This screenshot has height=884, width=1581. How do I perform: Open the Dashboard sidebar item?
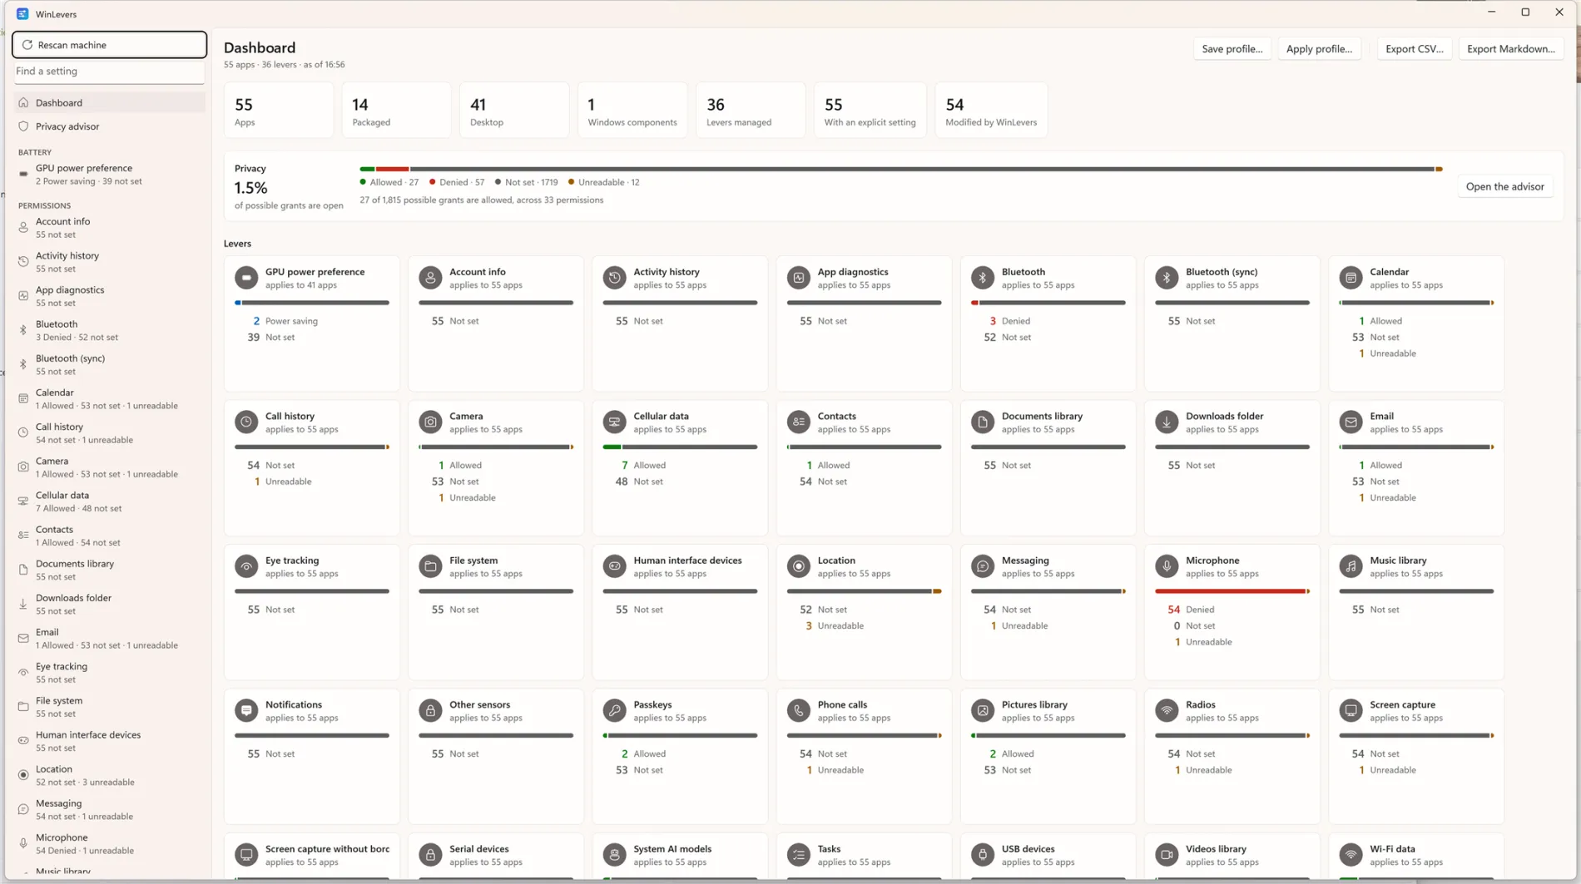109,103
